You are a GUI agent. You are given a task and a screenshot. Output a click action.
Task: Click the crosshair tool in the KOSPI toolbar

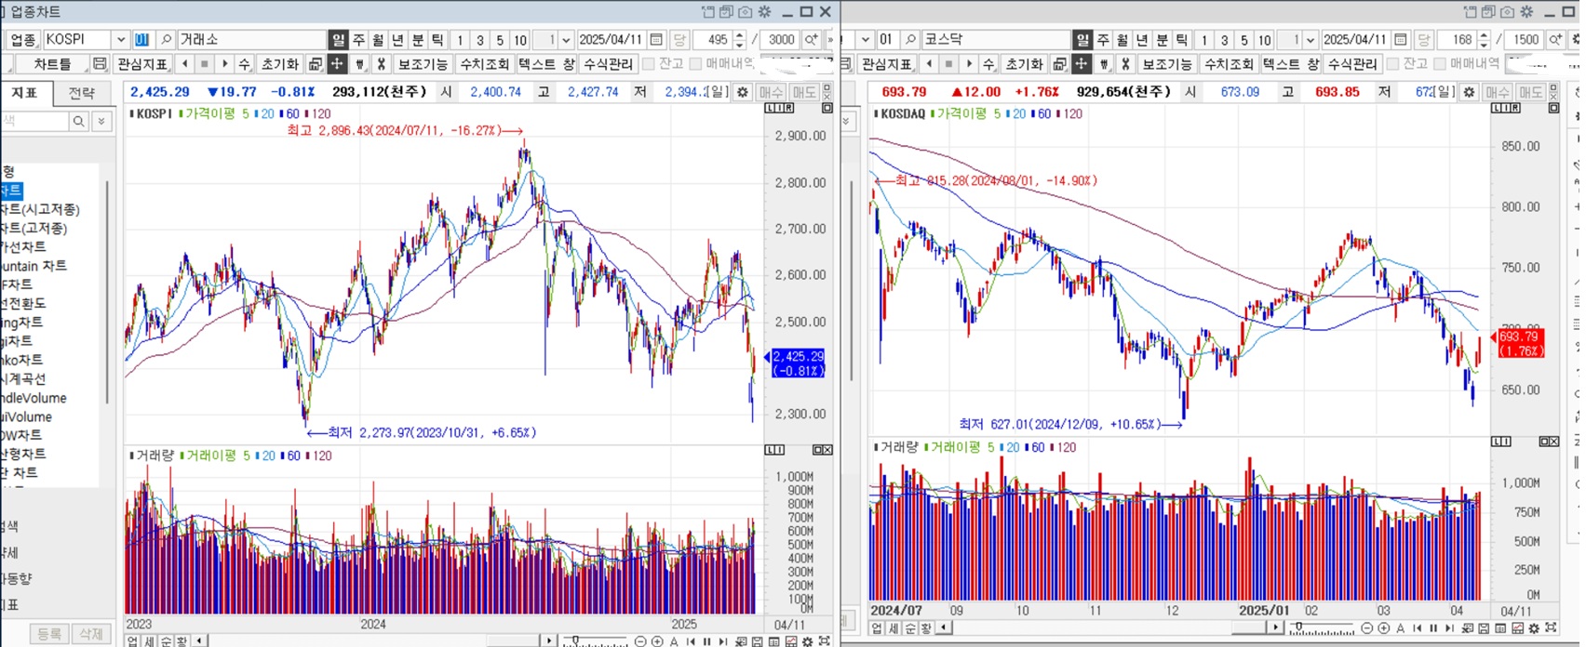(337, 64)
